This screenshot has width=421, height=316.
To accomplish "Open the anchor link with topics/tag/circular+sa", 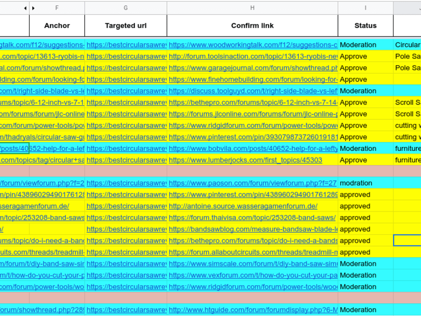I will click(x=42, y=160).
